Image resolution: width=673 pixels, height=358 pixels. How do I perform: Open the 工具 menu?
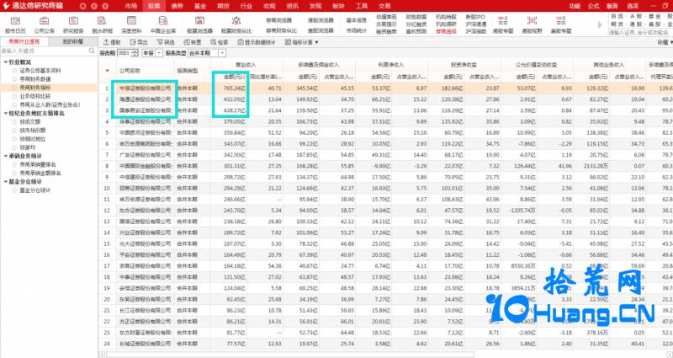pos(362,6)
